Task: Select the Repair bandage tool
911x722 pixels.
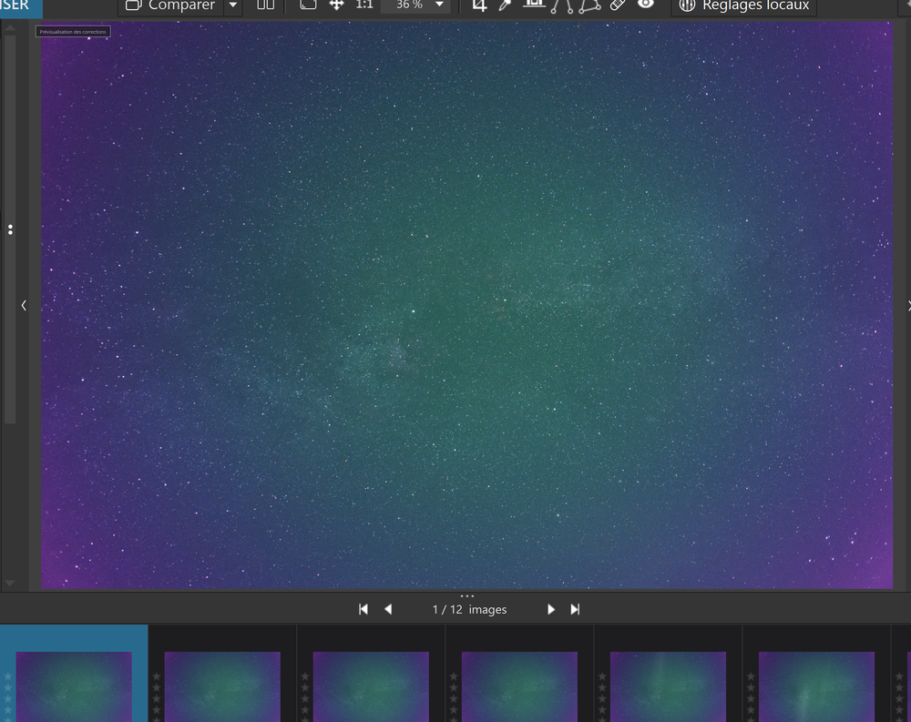Action: (x=619, y=5)
